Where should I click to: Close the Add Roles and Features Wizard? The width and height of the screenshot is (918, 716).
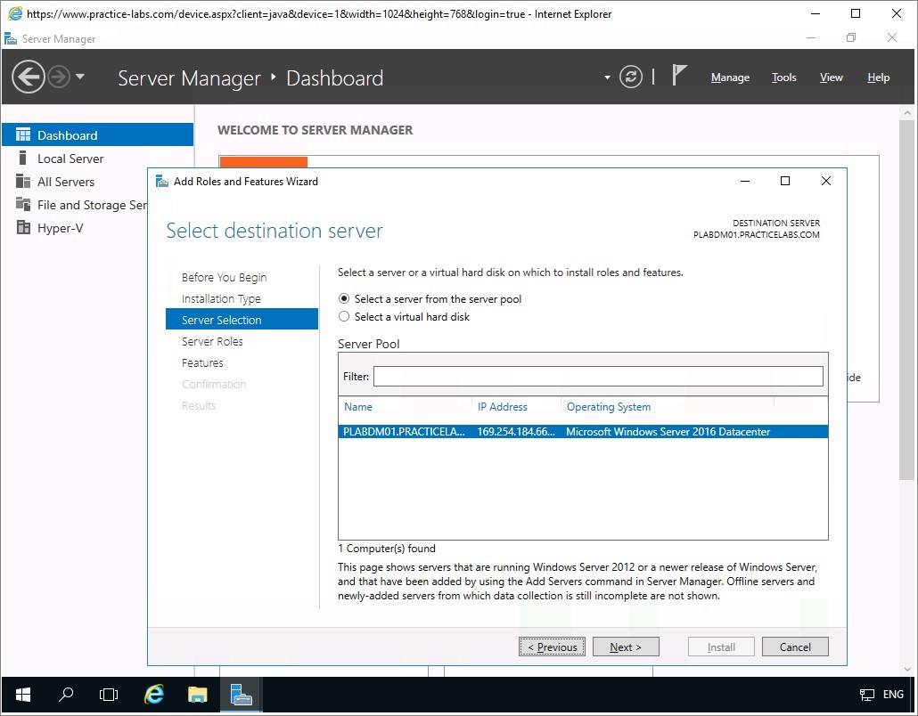coord(825,182)
